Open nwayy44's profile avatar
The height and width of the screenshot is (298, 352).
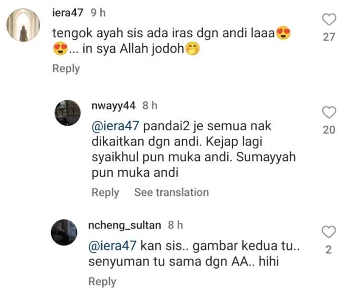67,112
